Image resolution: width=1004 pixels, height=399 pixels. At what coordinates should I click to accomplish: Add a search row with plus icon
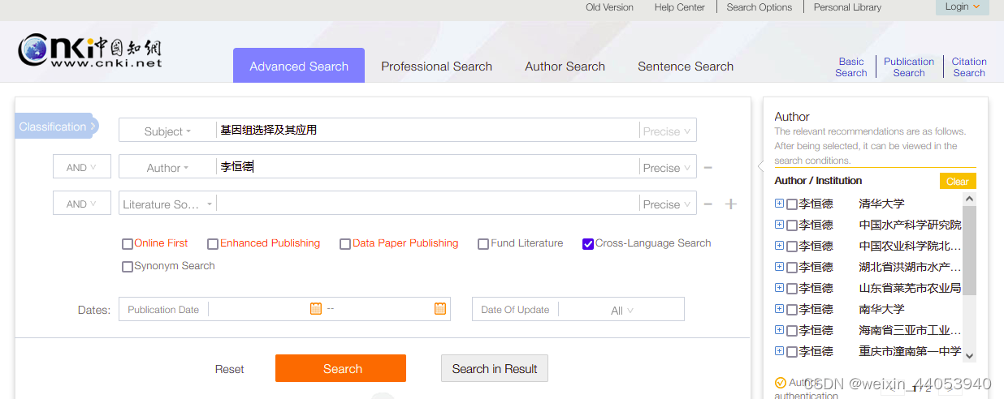pyautogui.click(x=731, y=204)
